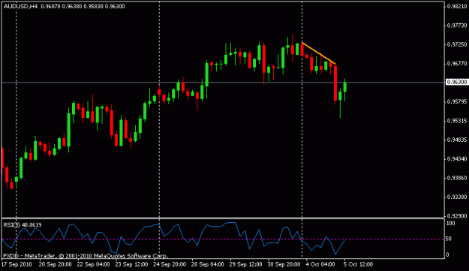Click the 0.97250 price axis label
Screen dimensions: 469x271
click(x=457, y=44)
